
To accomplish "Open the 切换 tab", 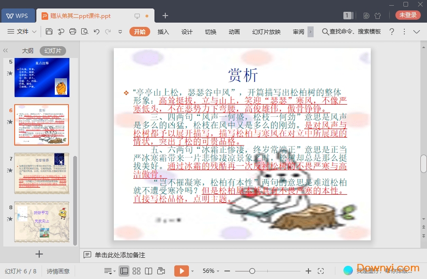I will [211, 32].
